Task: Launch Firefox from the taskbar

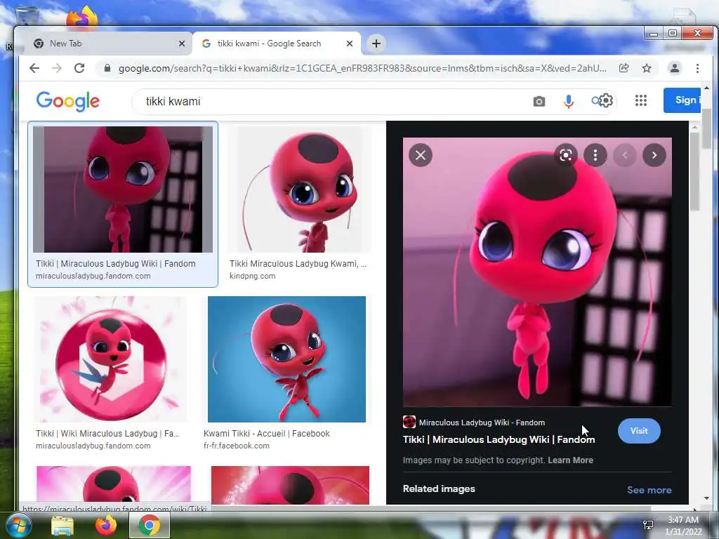Action: tap(106, 525)
